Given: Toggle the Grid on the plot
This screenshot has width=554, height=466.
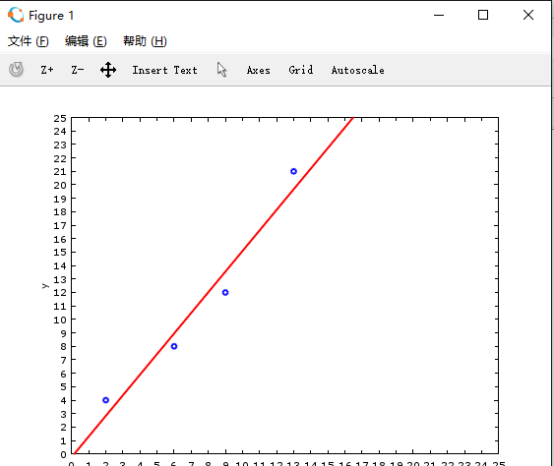Looking at the screenshot, I should click(x=301, y=70).
